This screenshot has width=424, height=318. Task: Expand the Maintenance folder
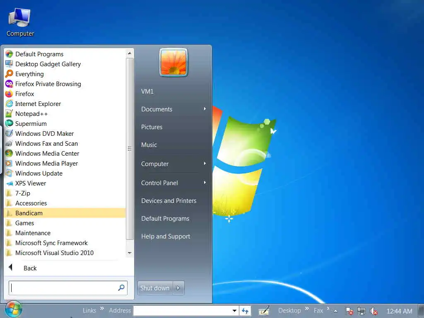tap(65, 233)
